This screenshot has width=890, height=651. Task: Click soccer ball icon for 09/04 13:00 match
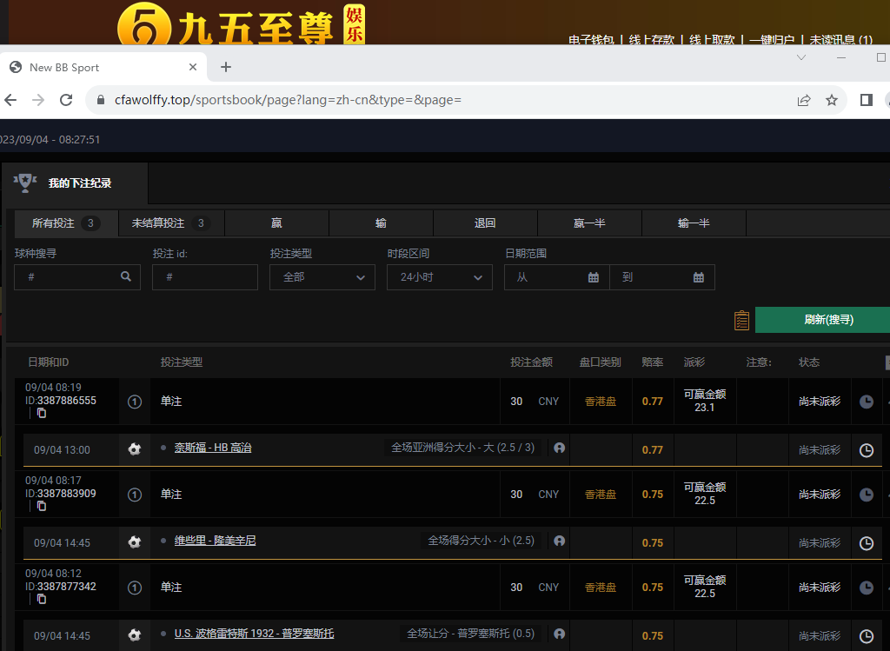point(134,449)
